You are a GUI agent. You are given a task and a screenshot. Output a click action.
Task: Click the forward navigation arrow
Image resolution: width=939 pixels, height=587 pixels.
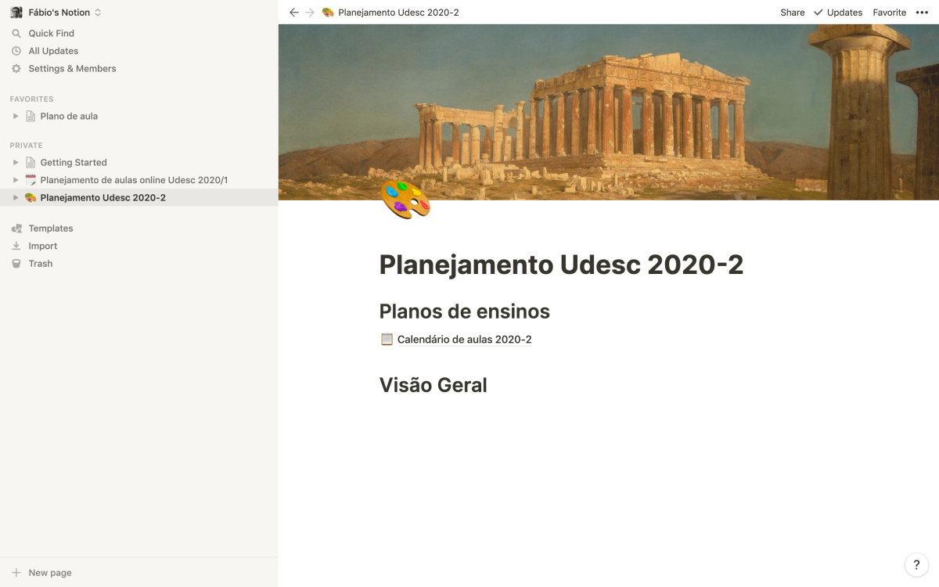click(x=310, y=13)
